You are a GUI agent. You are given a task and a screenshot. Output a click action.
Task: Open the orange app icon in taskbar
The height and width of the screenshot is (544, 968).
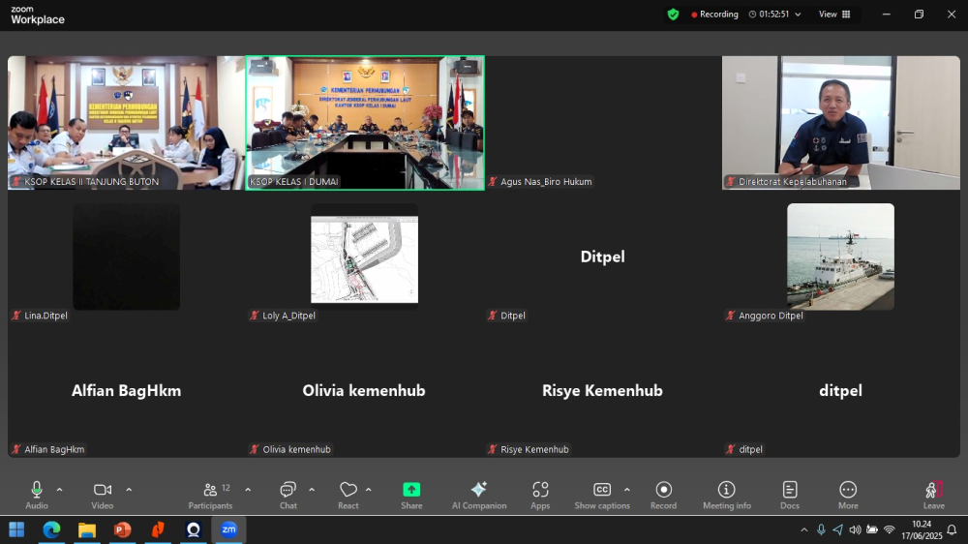click(158, 529)
